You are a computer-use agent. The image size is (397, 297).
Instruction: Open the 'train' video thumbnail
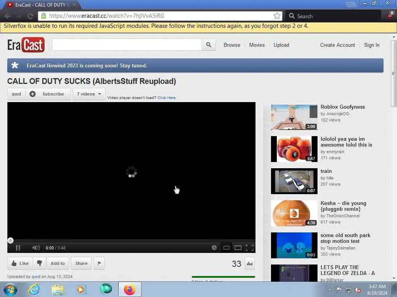pyautogui.click(x=294, y=181)
